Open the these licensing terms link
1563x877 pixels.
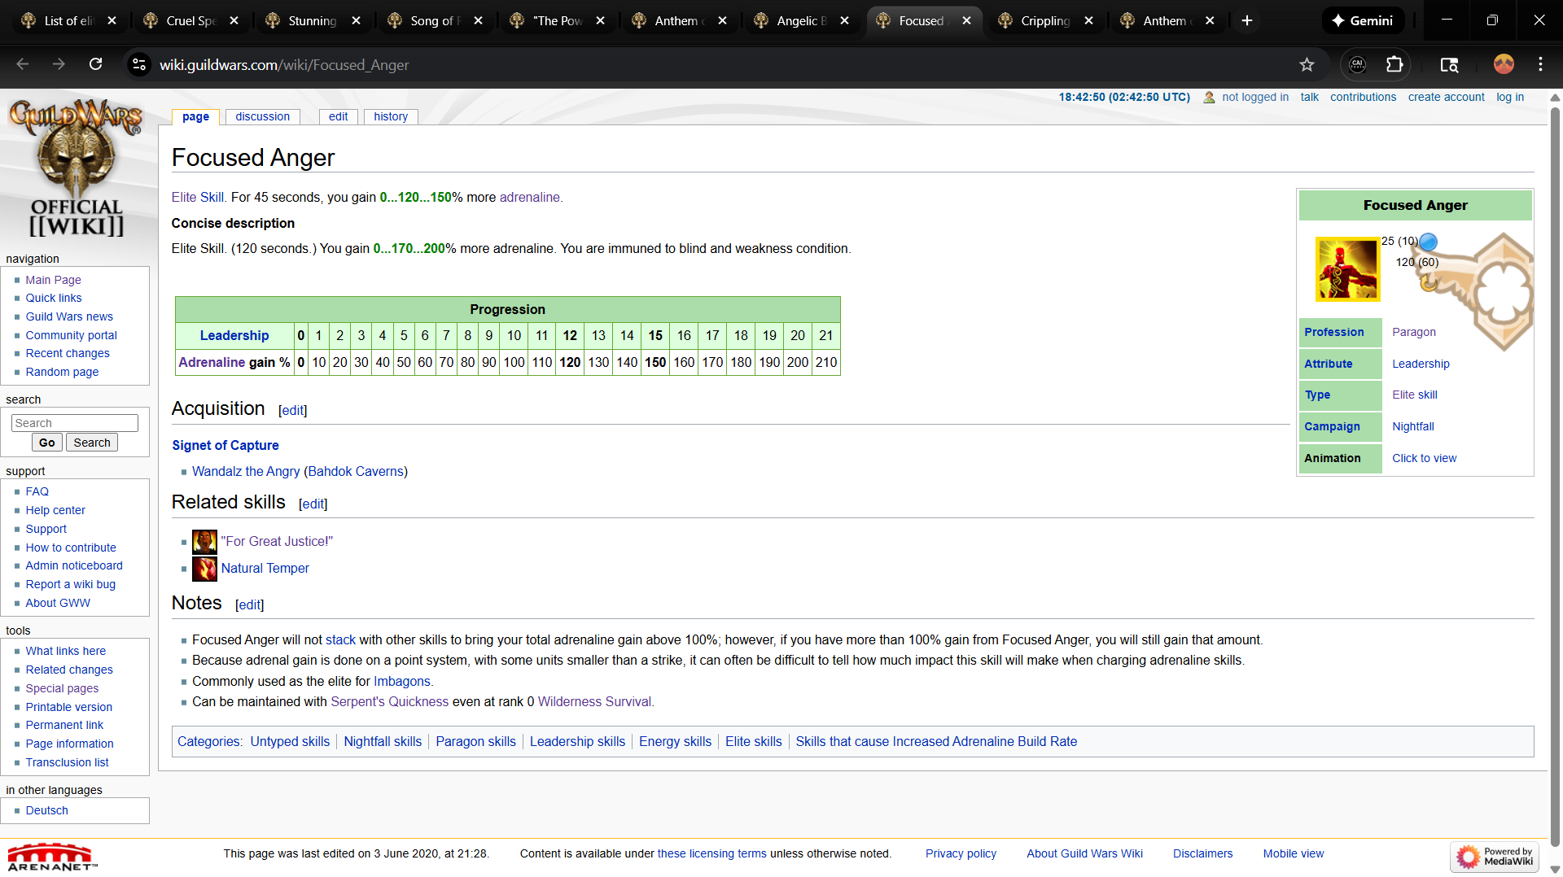[712, 854]
